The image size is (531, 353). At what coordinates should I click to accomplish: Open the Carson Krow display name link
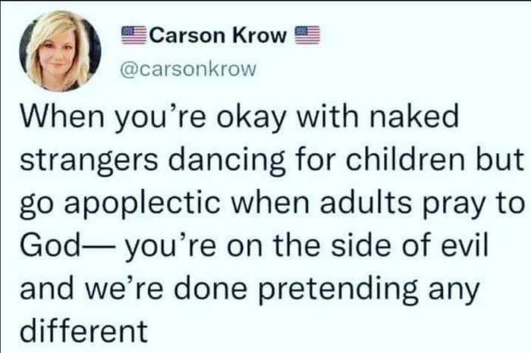pos(218,35)
